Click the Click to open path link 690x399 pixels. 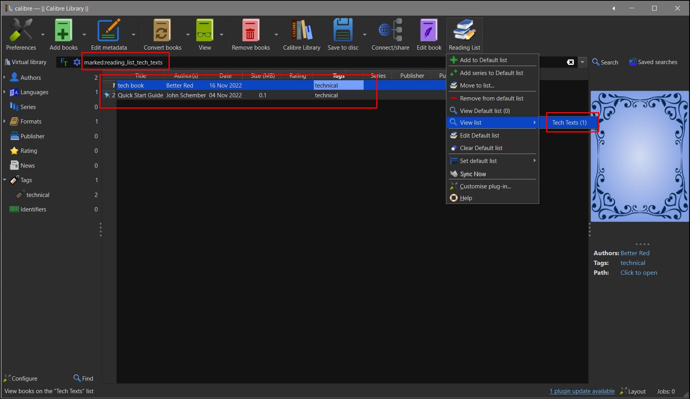[639, 273]
